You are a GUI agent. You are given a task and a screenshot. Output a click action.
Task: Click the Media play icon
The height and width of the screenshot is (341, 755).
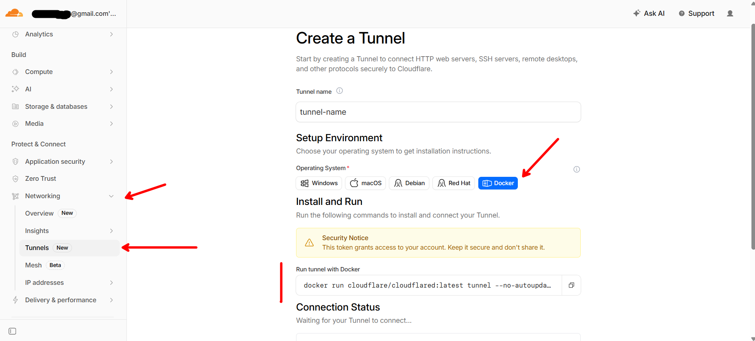click(15, 124)
